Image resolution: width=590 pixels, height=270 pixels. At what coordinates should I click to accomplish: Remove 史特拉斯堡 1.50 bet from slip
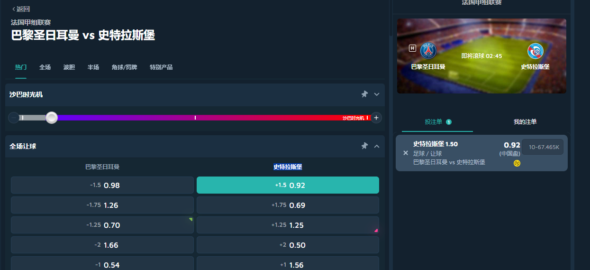pyautogui.click(x=405, y=153)
